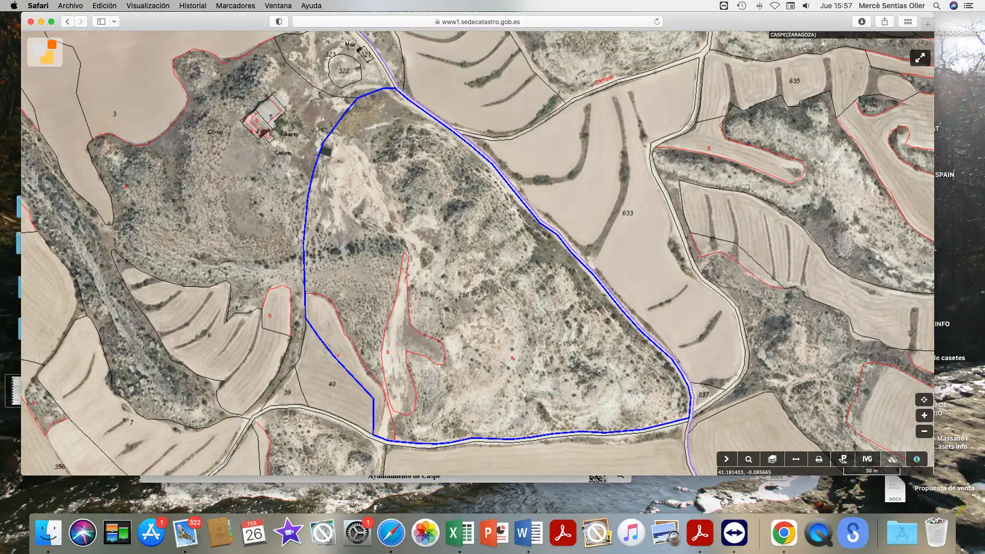Screen dimensions: 985x554
Task: Reload the current page
Action: pyautogui.click(x=656, y=22)
